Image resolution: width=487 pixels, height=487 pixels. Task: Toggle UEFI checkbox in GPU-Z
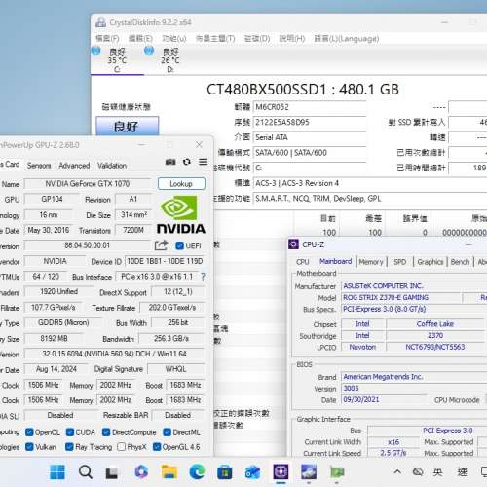179,245
